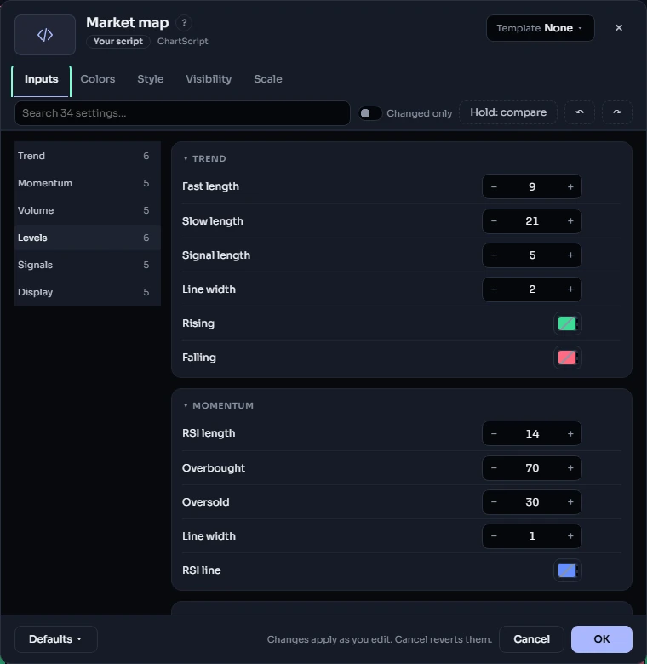Decrease Overbought level

coord(494,468)
